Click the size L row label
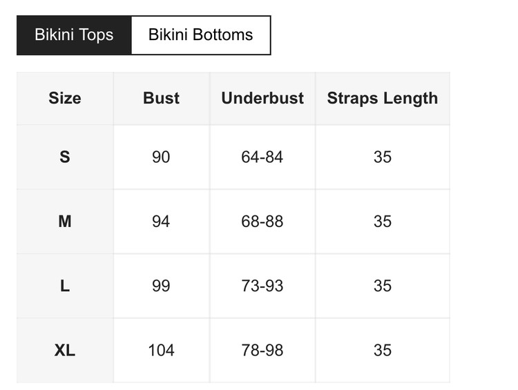This screenshot has width=518, height=390. pyautogui.click(x=65, y=286)
